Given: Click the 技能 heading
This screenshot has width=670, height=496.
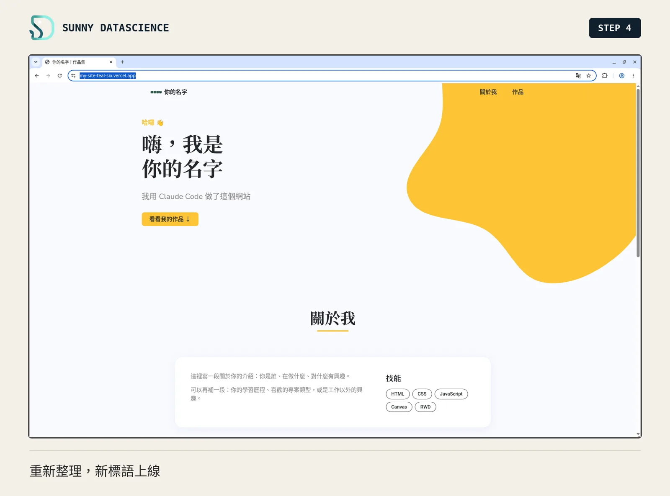Looking at the screenshot, I should pyautogui.click(x=394, y=378).
